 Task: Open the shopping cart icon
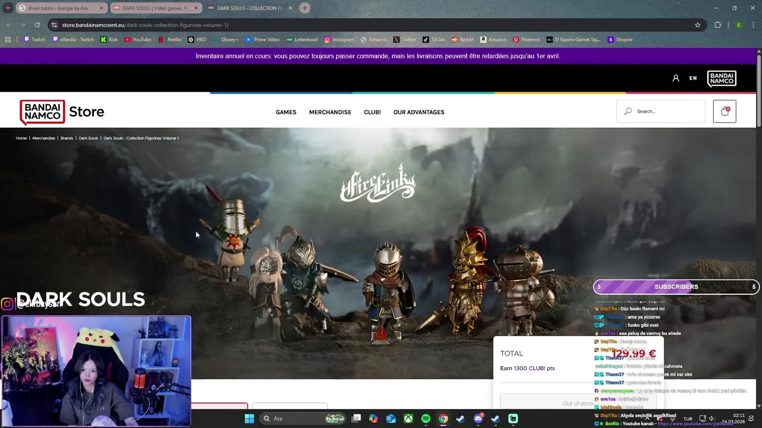click(x=724, y=111)
